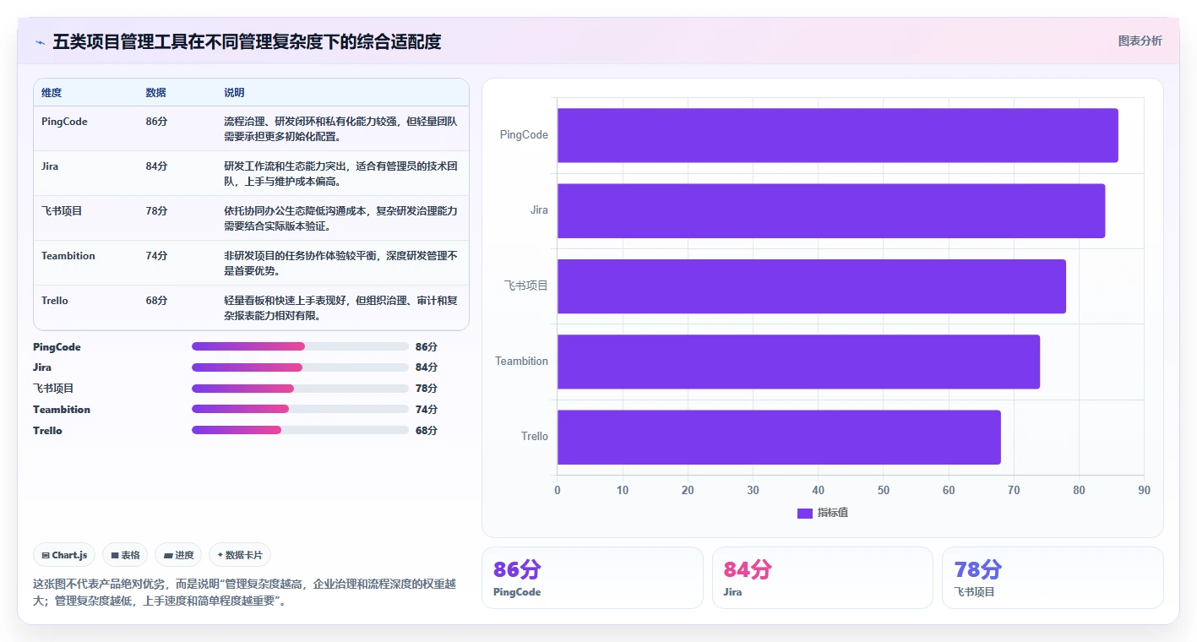1197x642 pixels.
Task: Select the Chart.js tag chip
Action: pyautogui.click(x=65, y=555)
